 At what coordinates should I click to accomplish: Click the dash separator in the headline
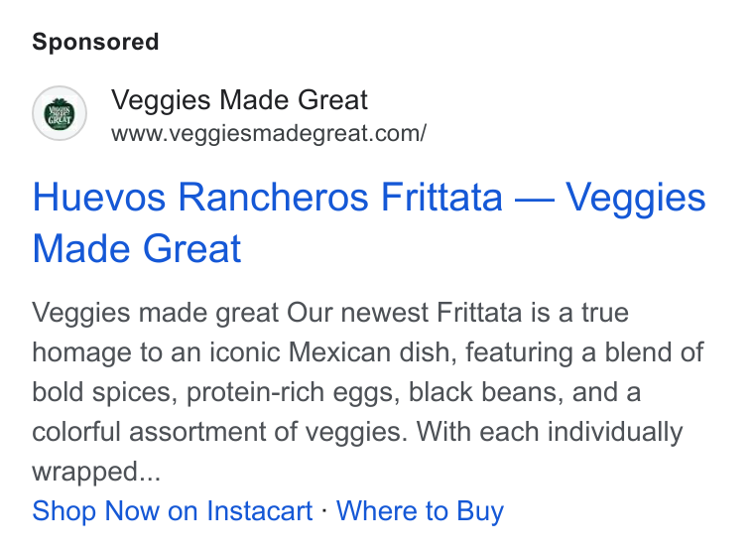click(x=534, y=200)
